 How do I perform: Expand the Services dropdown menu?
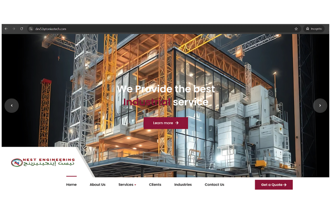point(126,184)
